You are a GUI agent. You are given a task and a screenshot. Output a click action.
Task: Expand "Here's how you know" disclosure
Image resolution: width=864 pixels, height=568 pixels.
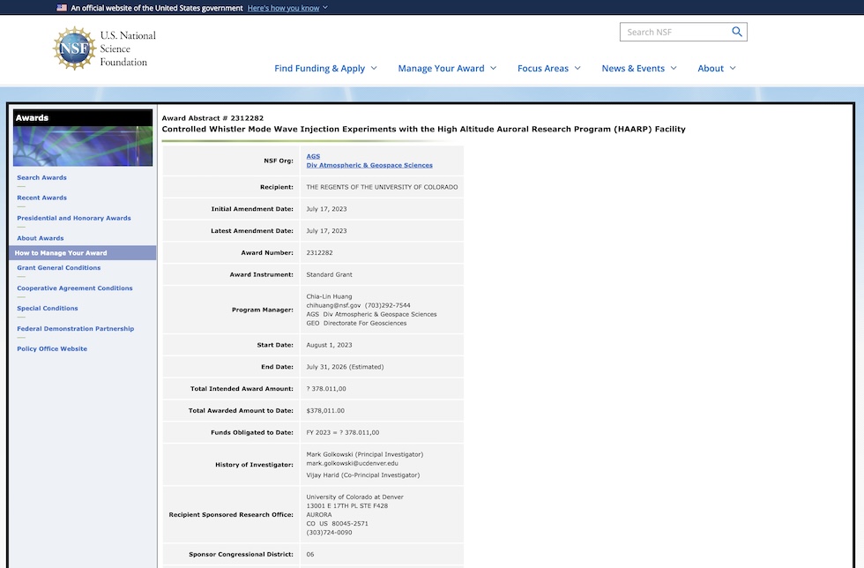pos(287,8)
